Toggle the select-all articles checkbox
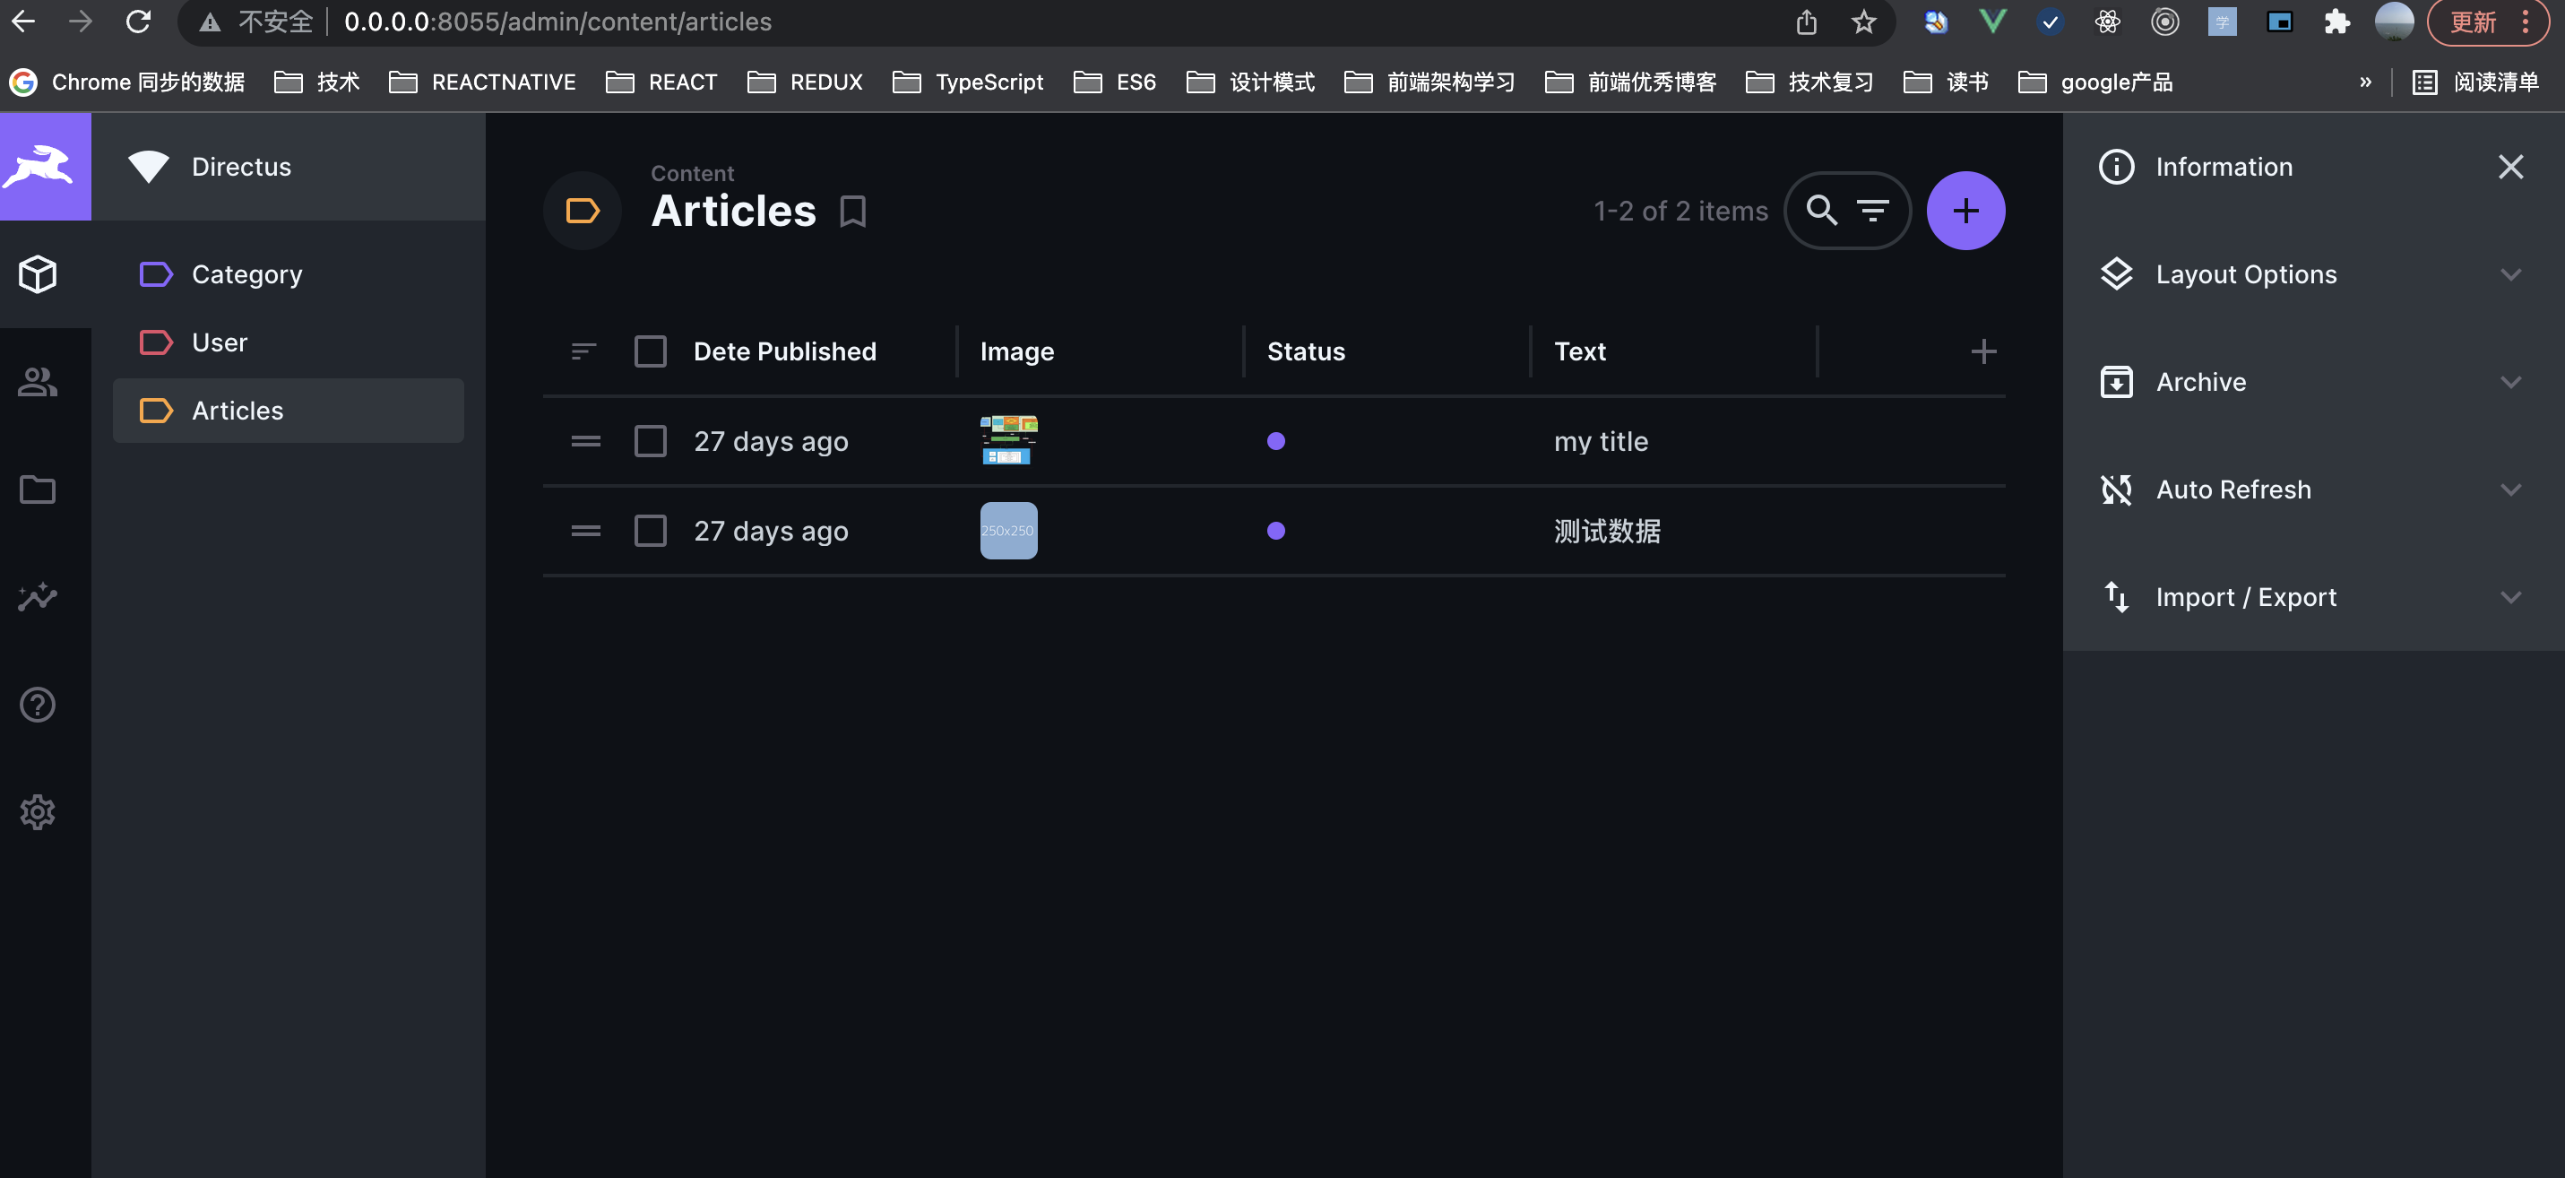 click(x=651, y=351)
